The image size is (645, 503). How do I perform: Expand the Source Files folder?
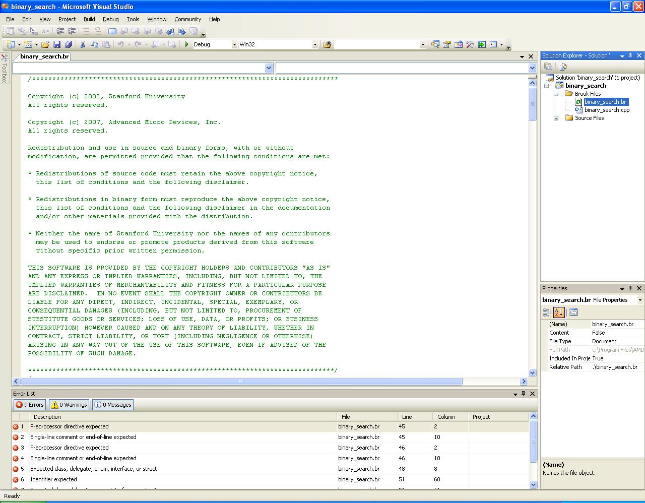pyautogui.click(x=556, y=118)
